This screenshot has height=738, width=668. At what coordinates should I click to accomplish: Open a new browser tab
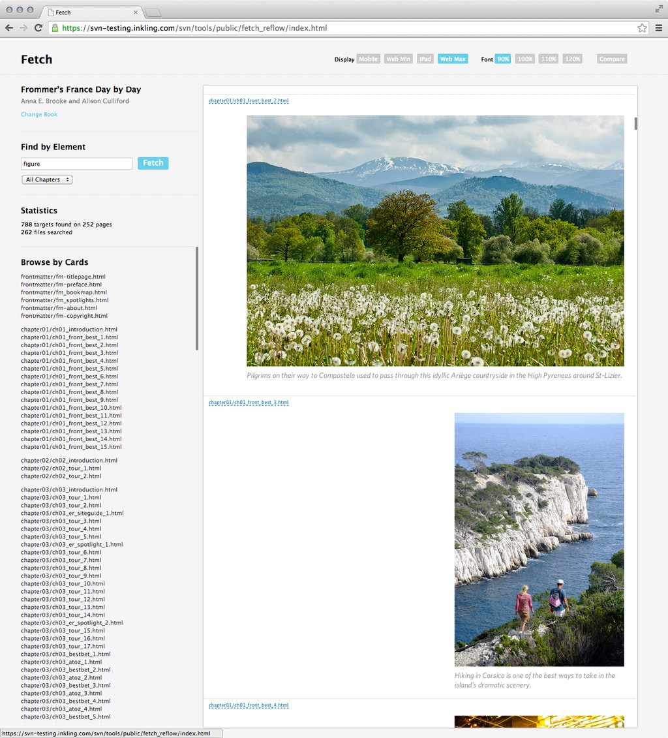pyautogui.click(x=153, y=11)
